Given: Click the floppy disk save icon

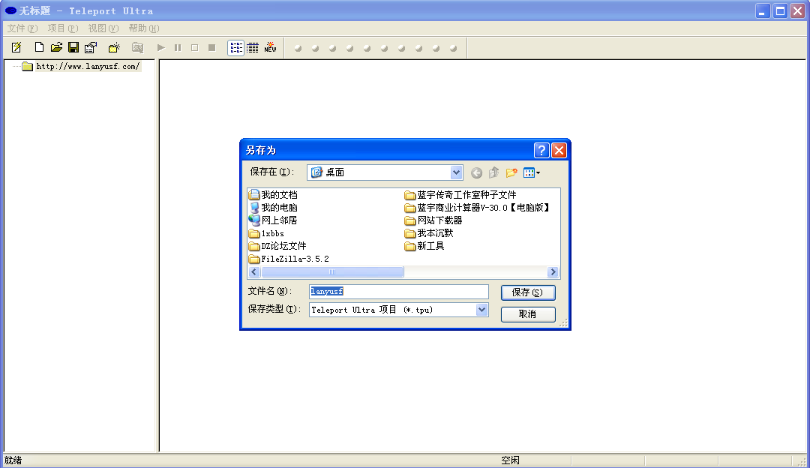Looking at the screenshot, I should tap(73, 48).
